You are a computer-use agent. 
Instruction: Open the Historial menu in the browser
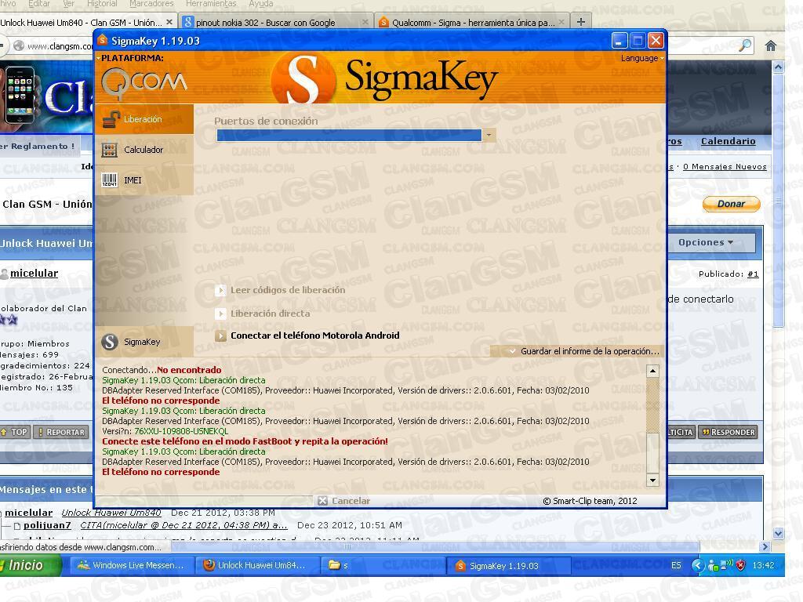coord(102,4)
